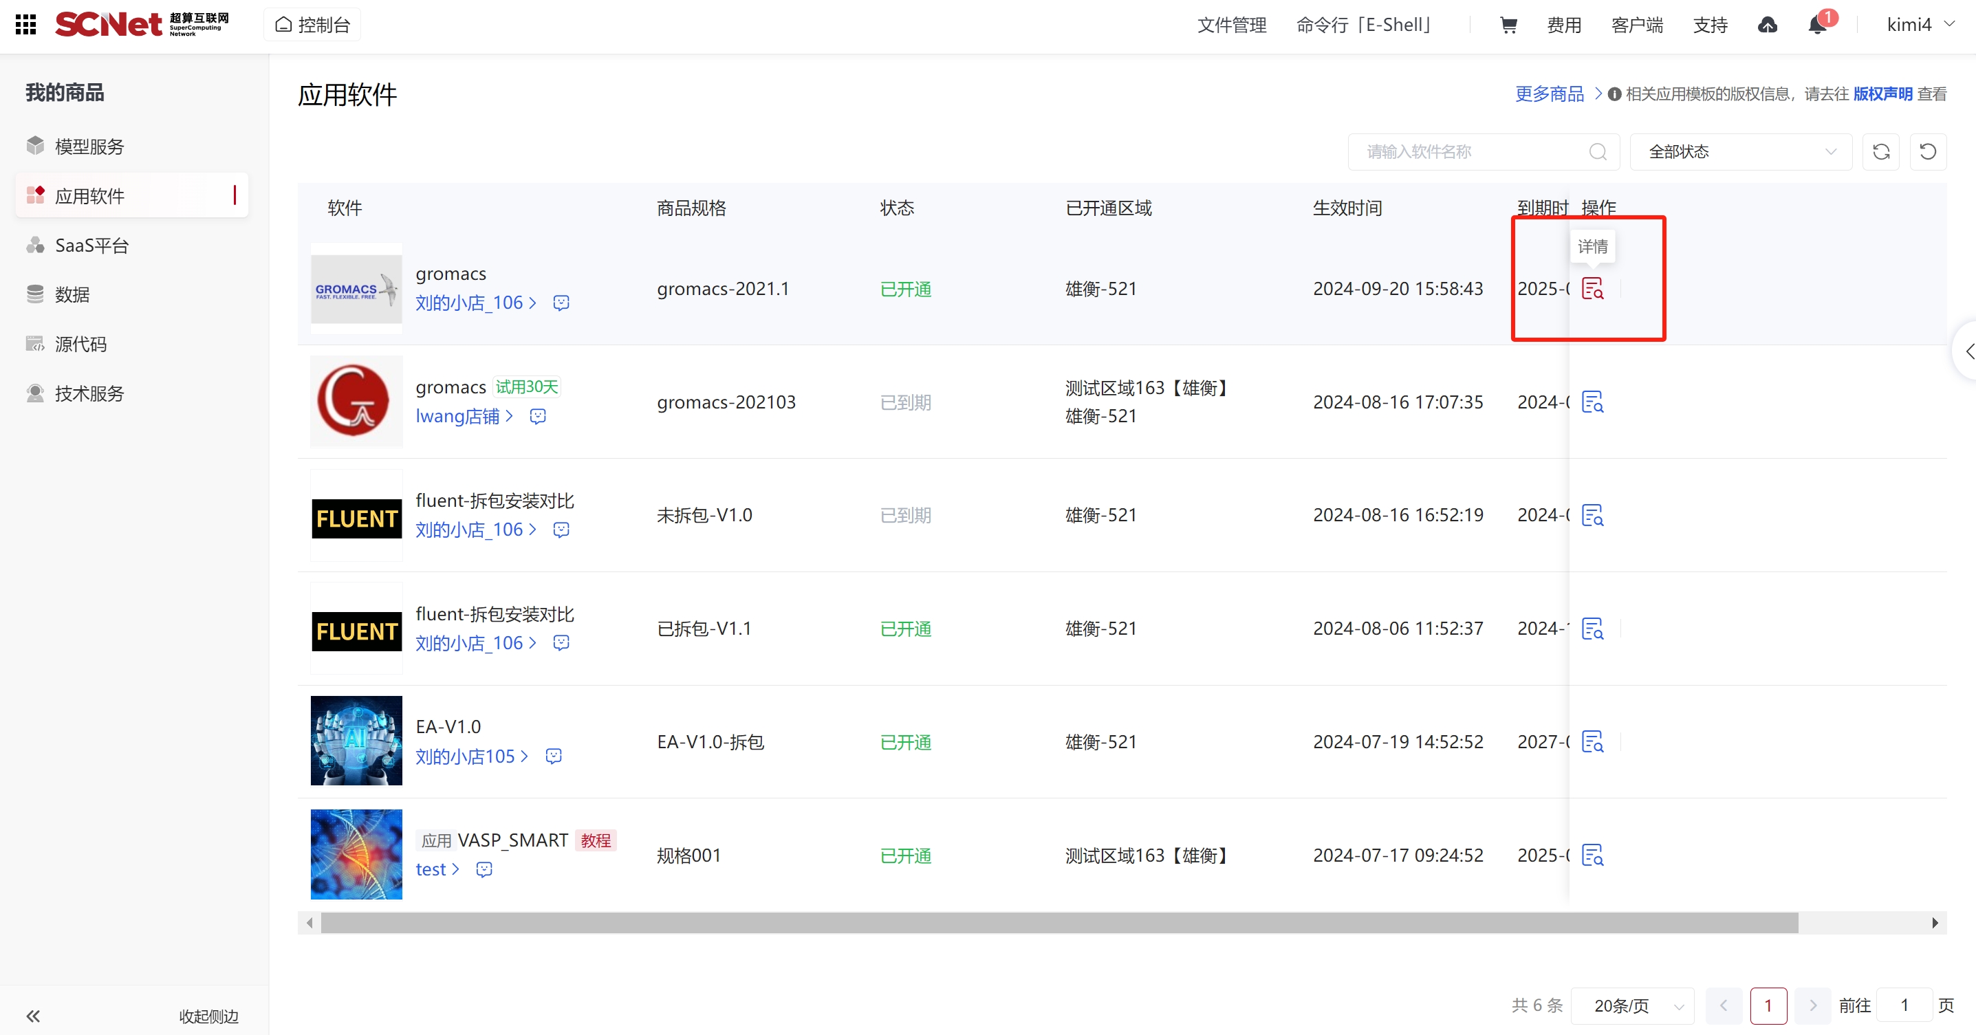The image size is (1976, 1035).
Task: Click chat icon beside lwang店铺
Action: [x=538, y=417]
